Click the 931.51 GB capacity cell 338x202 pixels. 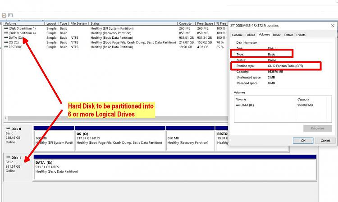point(186,37)
